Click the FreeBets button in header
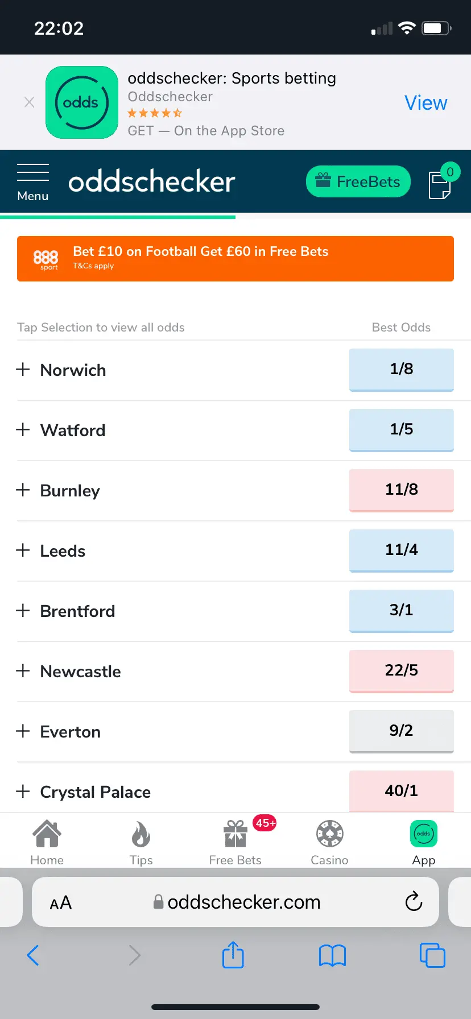 coord(358,182)
